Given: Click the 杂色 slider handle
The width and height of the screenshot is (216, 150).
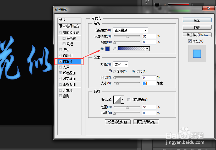Looking at the screenshot, I should click(114, 42).
